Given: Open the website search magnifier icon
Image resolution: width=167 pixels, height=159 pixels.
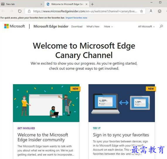Looking at the screenshot, I should [x=161, y=26].
